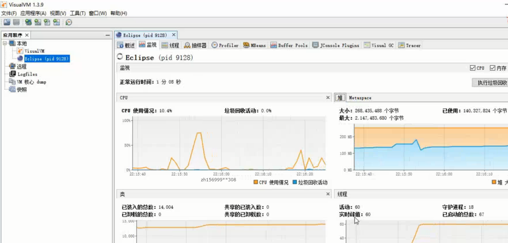
Task: Click the Add Application Snapshot toolbar icon
Action: [57, 22]
